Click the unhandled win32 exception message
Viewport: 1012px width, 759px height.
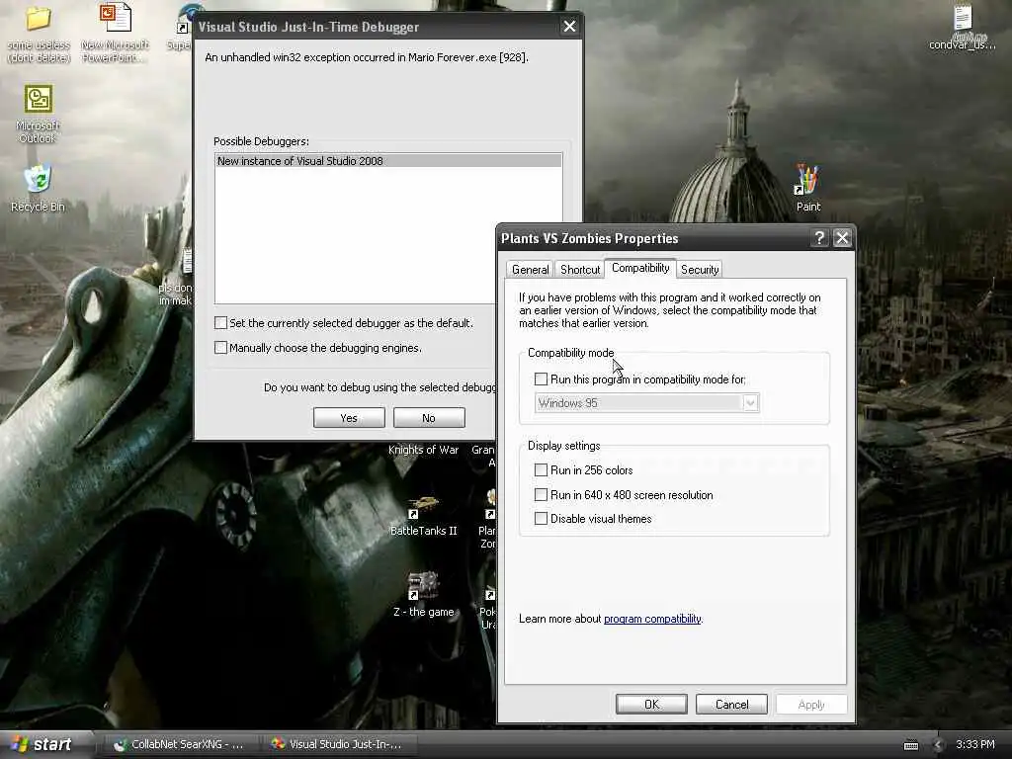[x=367, y=57]
